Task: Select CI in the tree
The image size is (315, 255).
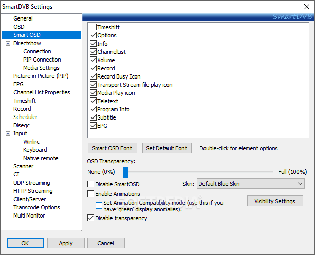Action: click(16, 174)
